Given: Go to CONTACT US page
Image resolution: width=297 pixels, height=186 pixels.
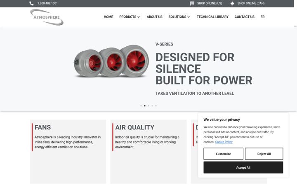Looking at the screenshot, I should (x=244, y=17).
